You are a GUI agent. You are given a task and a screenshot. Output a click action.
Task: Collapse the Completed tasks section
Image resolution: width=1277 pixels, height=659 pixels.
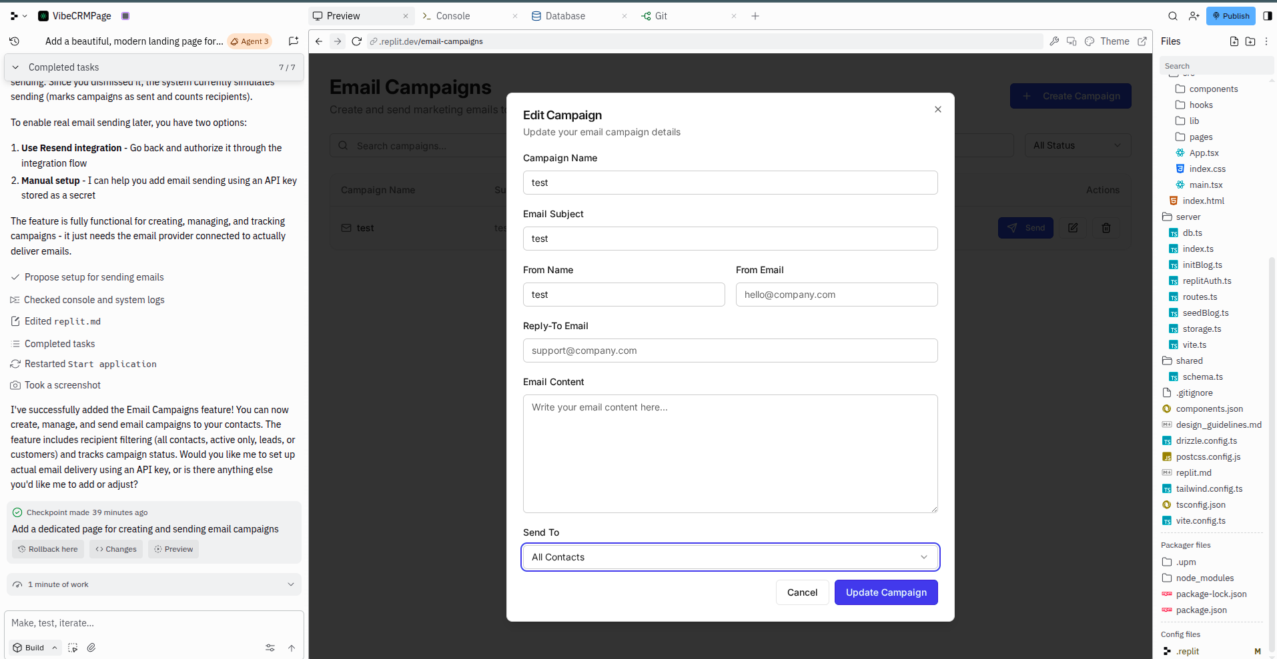(x=16, y=67)
